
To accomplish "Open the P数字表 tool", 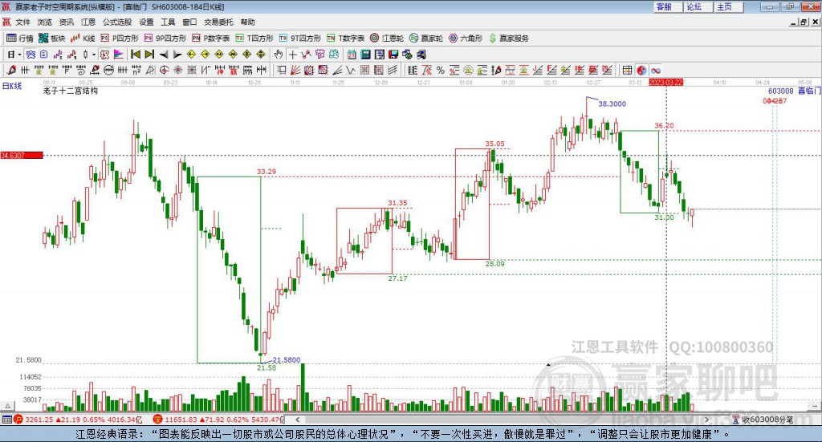I will [211, 39].
